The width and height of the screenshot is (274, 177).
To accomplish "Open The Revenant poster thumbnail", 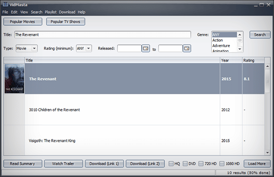I will pos(14,78).
